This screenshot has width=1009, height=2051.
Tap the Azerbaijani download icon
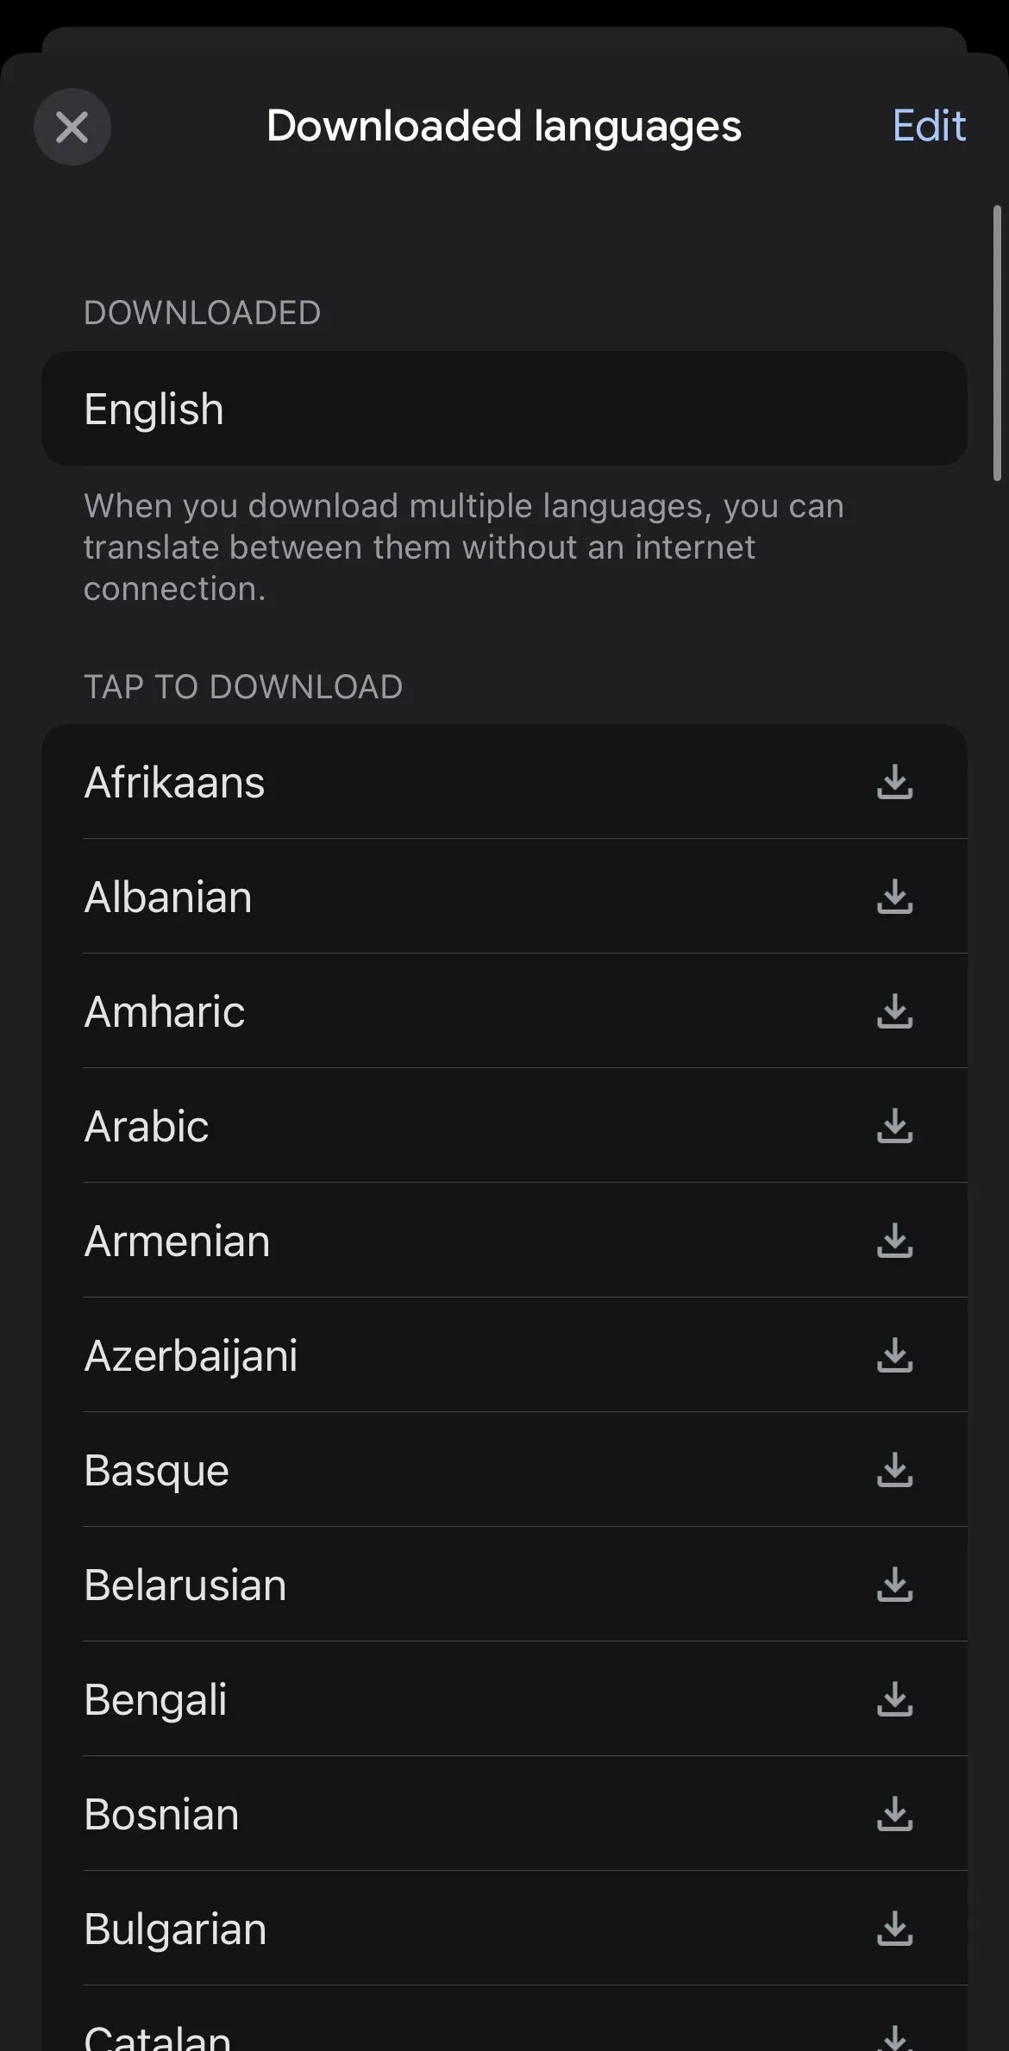click(x=895, y=1356)
